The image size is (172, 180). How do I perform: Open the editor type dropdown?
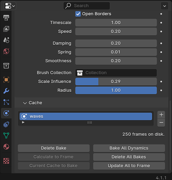pyautogui.click(x=10, y=6)
